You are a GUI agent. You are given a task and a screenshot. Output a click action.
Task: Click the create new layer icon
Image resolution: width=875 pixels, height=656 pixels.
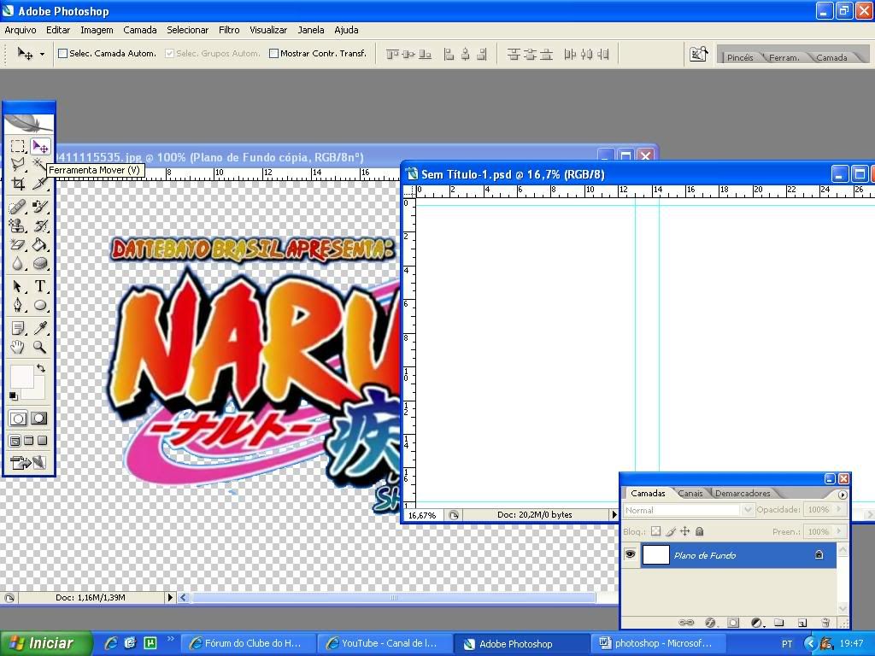coord(802,623)
